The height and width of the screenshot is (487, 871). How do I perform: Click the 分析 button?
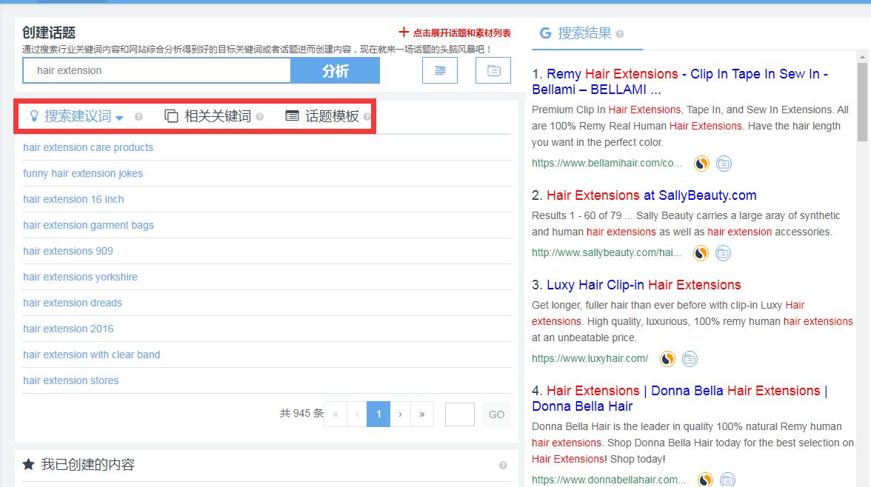pyautogui.click(x=335, y=70)
